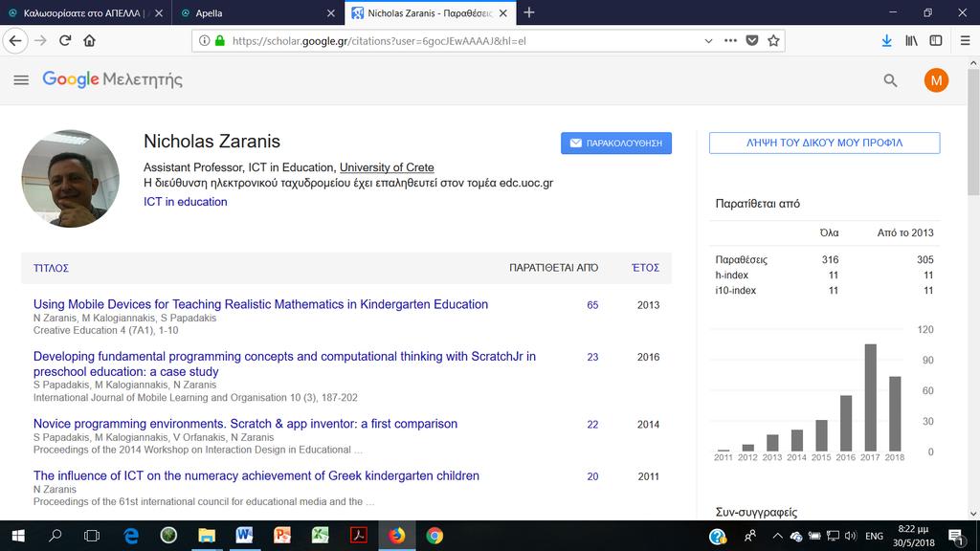Reload the current page

tap(65, 40)
